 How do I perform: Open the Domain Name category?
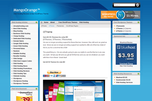pos(18,41)
